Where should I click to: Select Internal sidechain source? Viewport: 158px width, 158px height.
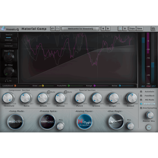pyautogui.click(x=9, y=40)
